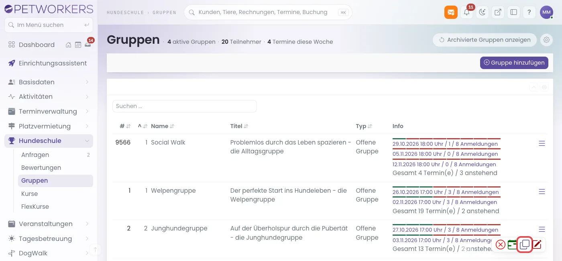Open Kurse under Hundeschule
This screenshot has height=261, width=562.
[x=55, y=194]
